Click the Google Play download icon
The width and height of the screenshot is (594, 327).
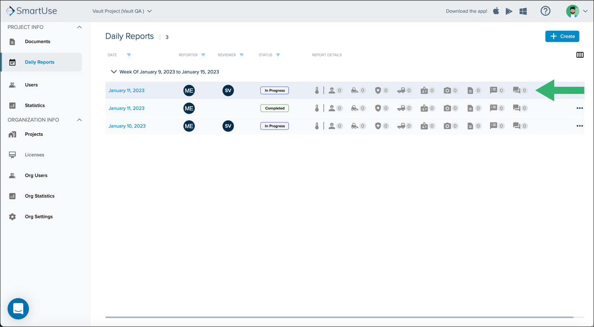[509, 11]
